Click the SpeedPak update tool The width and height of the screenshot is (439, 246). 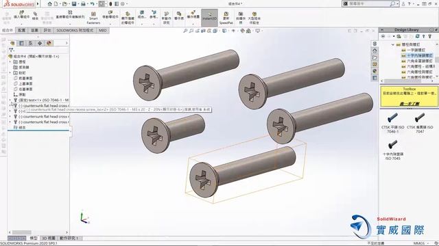point(226,18)
